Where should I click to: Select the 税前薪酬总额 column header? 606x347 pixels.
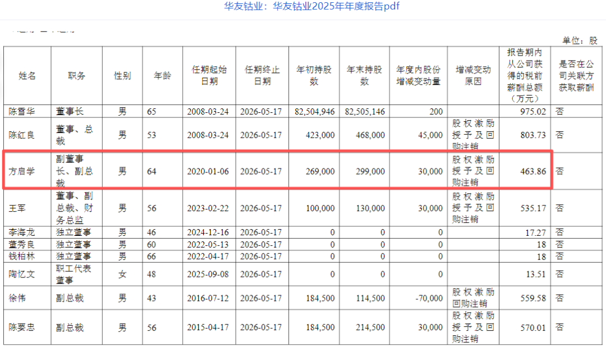[x=525, y=75]
